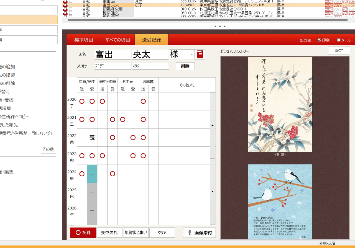The width and height of the screenshot is (355, 248).
Task: Uncheck the 印刷 output checkbox
Action: (319, 40)
